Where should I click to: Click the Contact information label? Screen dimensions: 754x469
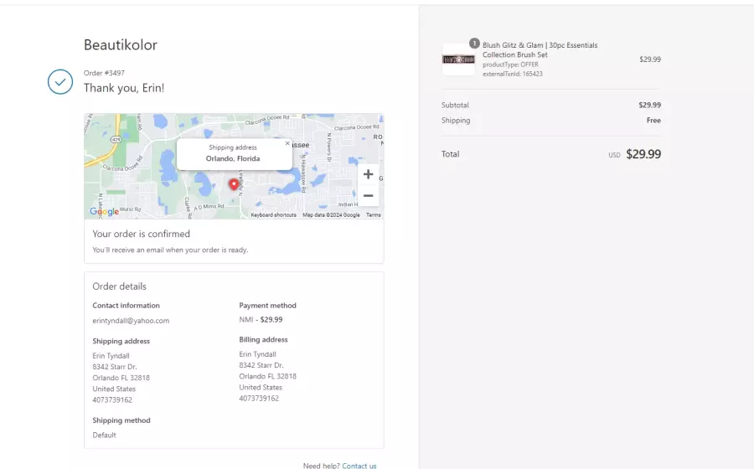[126, 306]
